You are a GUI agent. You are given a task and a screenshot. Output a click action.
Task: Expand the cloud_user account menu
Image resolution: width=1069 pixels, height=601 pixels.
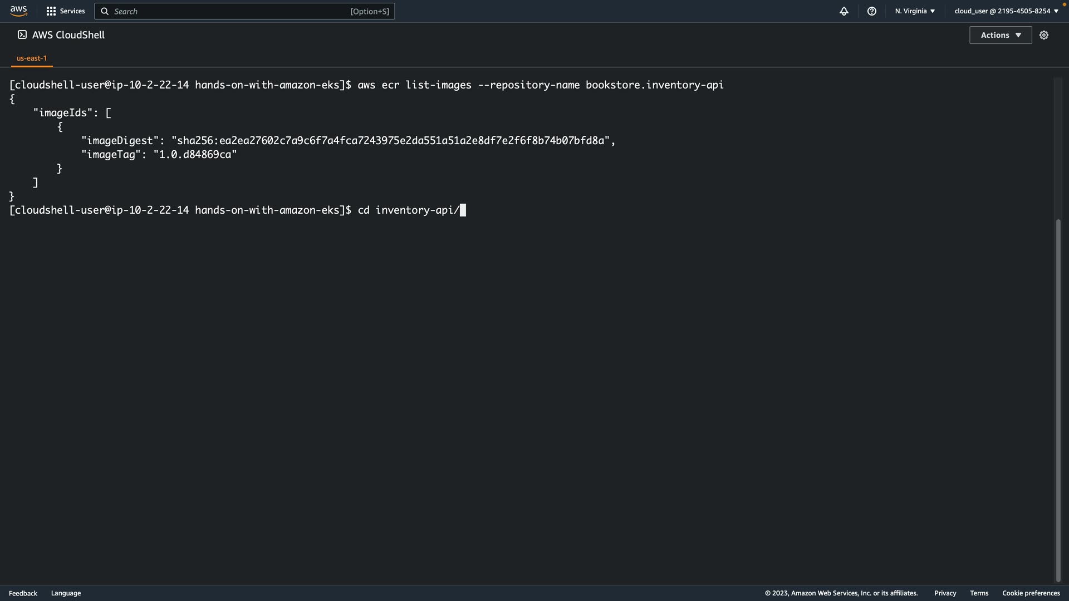(x=1006, y=11)
